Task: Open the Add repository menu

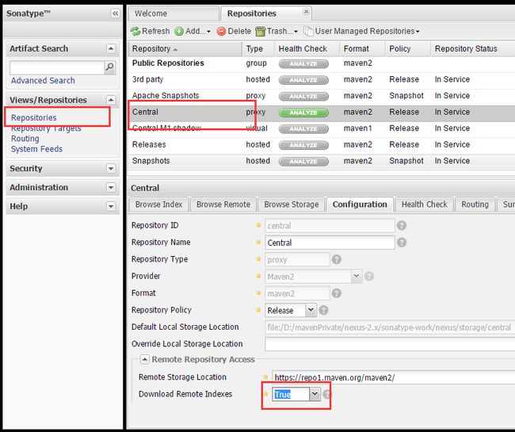Action: click(x=193, y=31)
